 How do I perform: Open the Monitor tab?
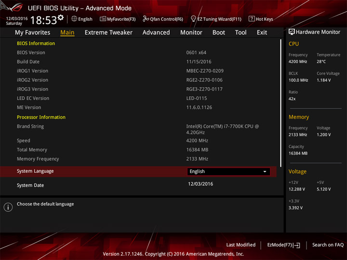pyautogui.click(x=191, y=33)
